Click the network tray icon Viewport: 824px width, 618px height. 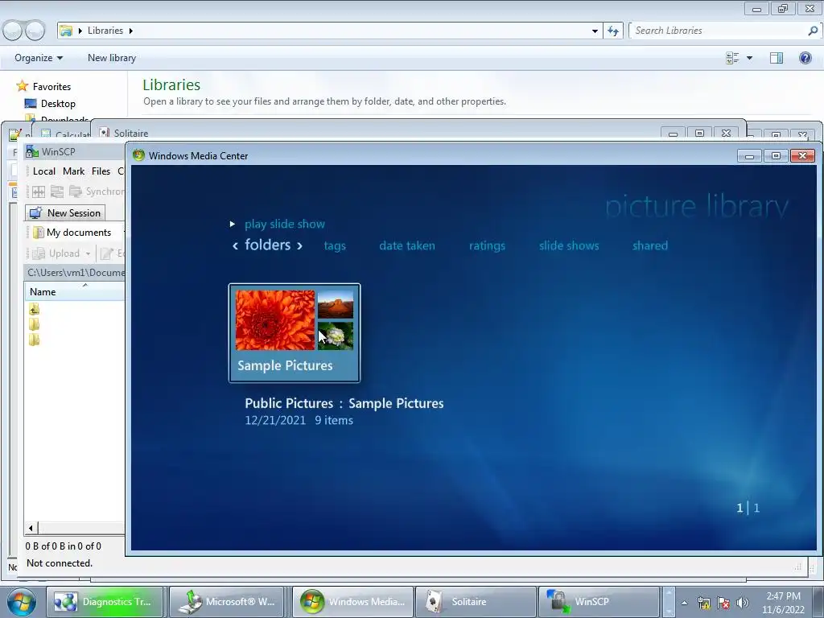pyautogui.click(x=703, y=603)
